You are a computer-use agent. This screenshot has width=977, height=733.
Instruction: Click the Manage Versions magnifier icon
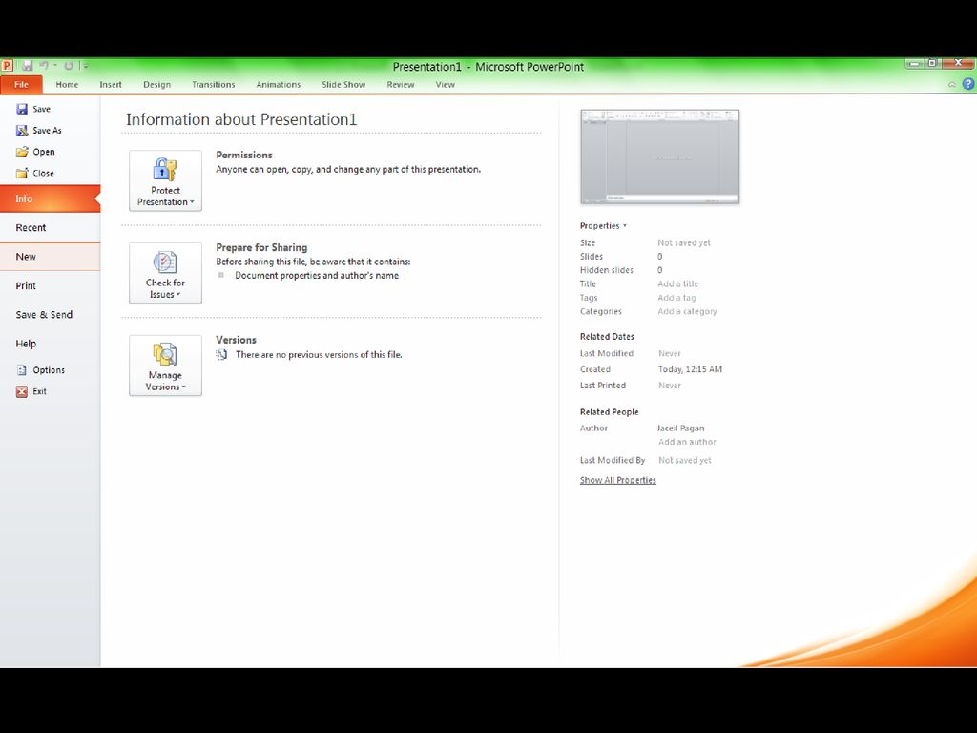coord(165,354)
